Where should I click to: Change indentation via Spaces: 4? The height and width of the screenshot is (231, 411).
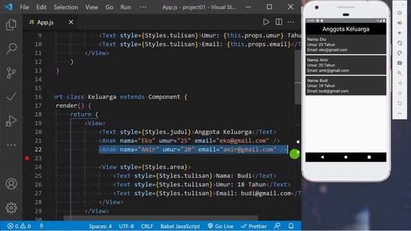click(x=100, y=227)
